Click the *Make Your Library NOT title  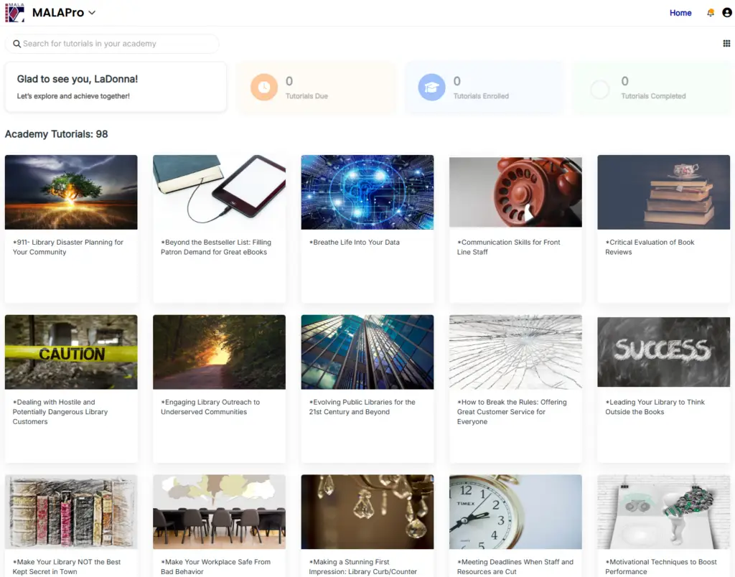coord(67,567)
